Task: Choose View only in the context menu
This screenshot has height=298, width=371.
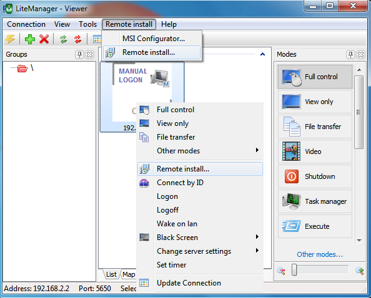Action: pyautogui.click(x=200, y=123)
